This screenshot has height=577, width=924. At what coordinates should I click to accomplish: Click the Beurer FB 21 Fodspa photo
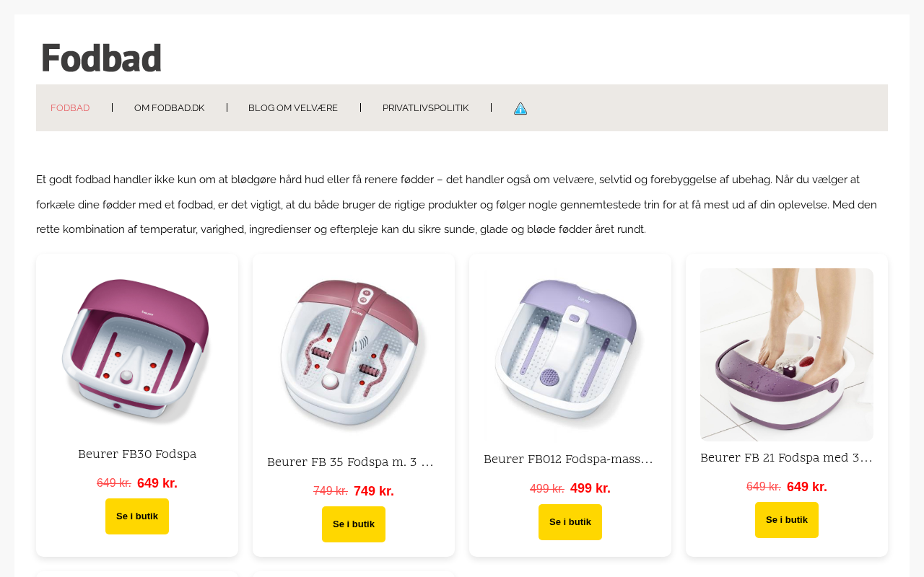pyautogui.click(x=787, y=355)
